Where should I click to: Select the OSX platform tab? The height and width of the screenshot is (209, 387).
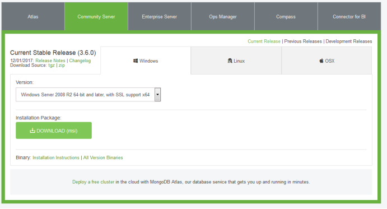point(327,61)
